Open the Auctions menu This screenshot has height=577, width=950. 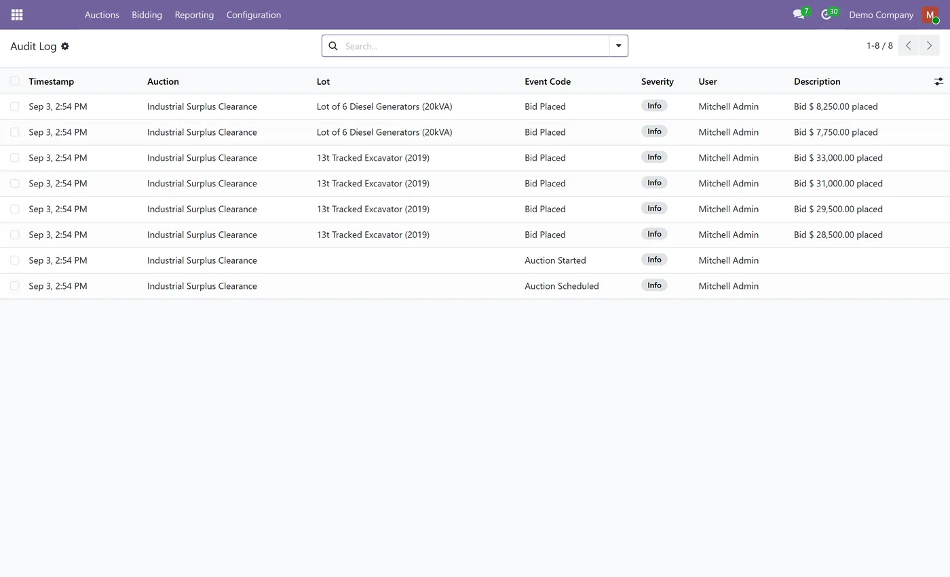click(x=102, y=14)
